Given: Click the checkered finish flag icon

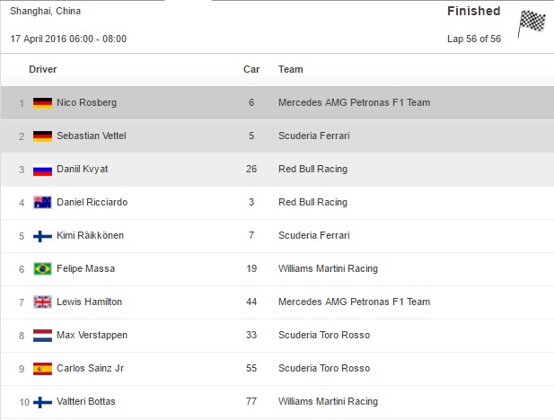Looking at the screenshot, I should (532, 23).
